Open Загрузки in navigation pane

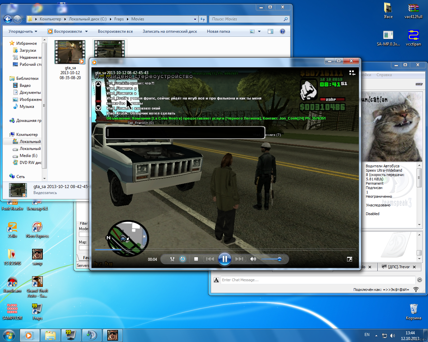point(28,50)
